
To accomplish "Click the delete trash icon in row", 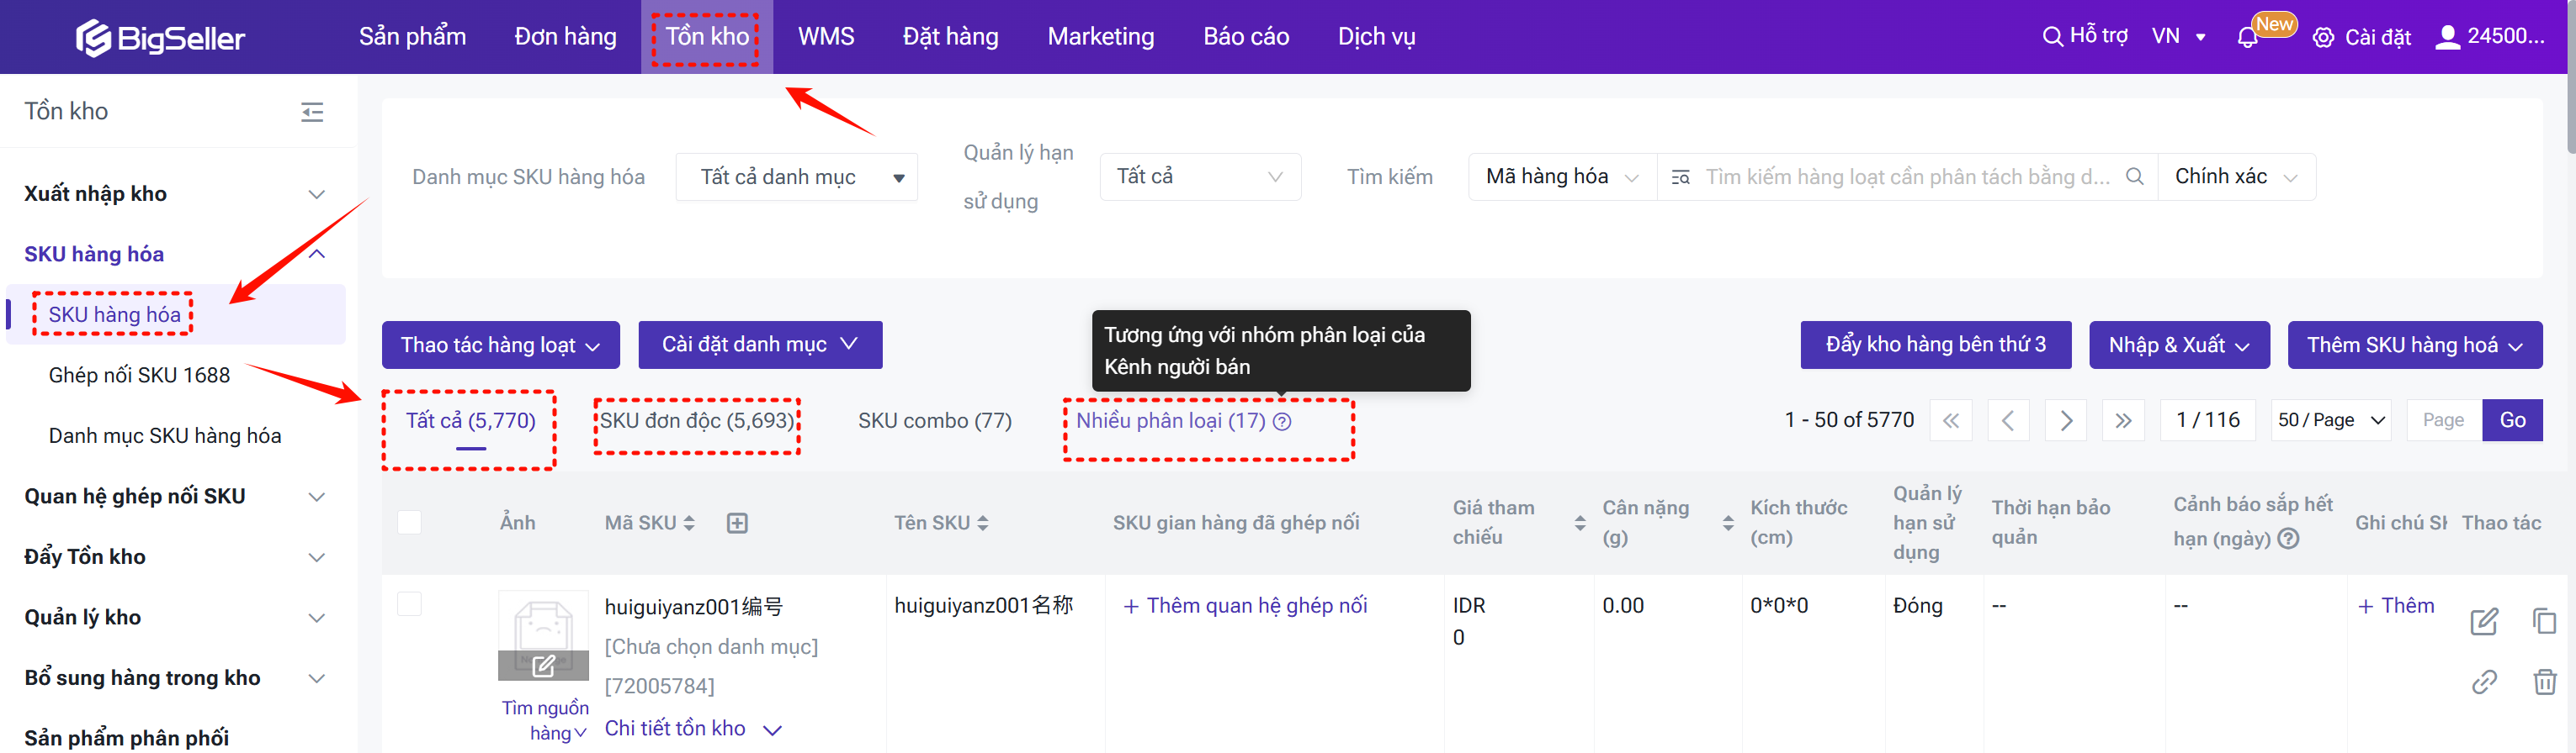I will [2544, 682].
